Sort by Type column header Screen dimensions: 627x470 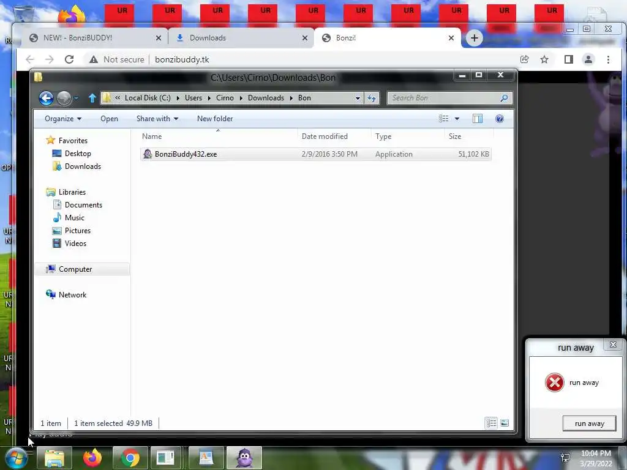pos(408,136)
